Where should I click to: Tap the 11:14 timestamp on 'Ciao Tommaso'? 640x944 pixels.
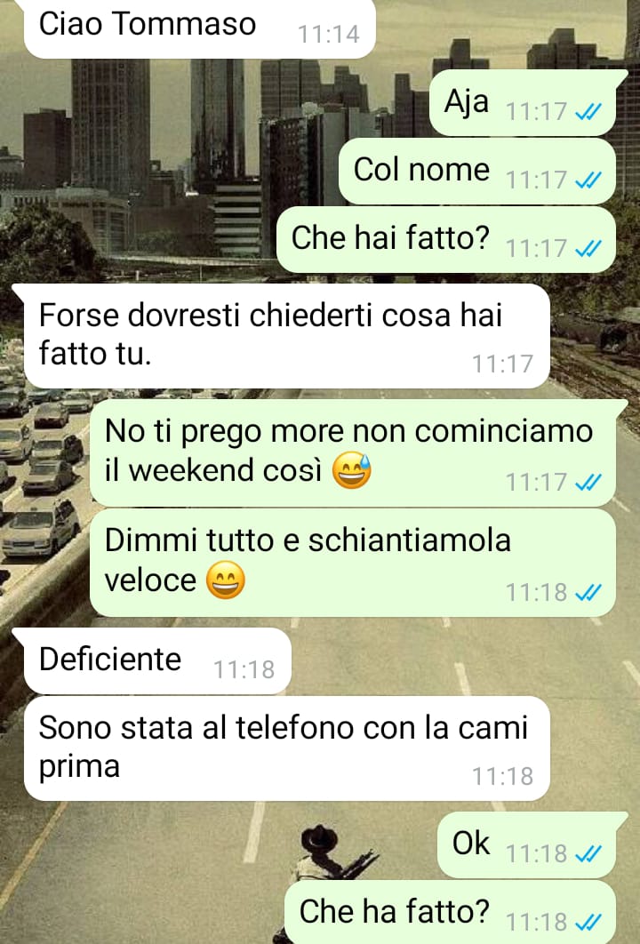tap(329, 35)
